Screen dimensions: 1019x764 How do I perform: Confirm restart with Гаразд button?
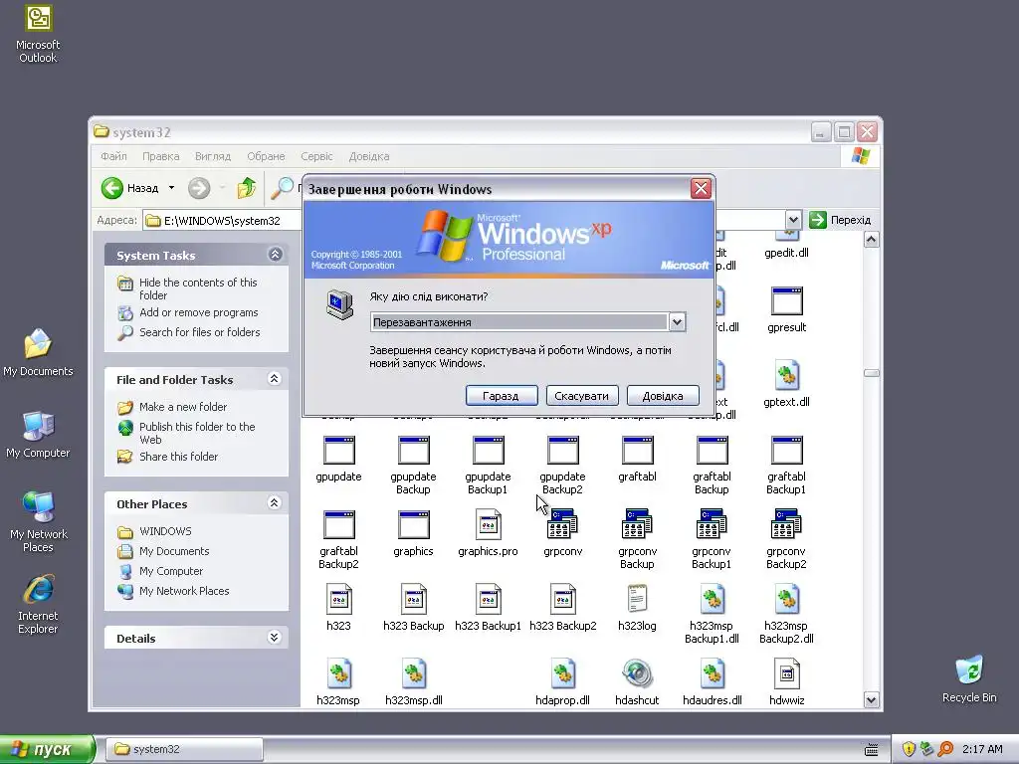coord(502,396)
